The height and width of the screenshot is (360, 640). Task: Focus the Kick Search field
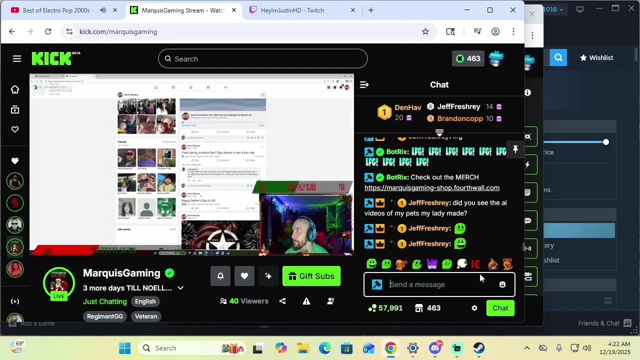263,59
